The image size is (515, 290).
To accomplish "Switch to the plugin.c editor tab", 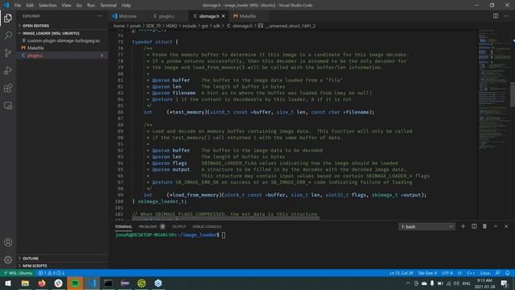I will (167, 16).
